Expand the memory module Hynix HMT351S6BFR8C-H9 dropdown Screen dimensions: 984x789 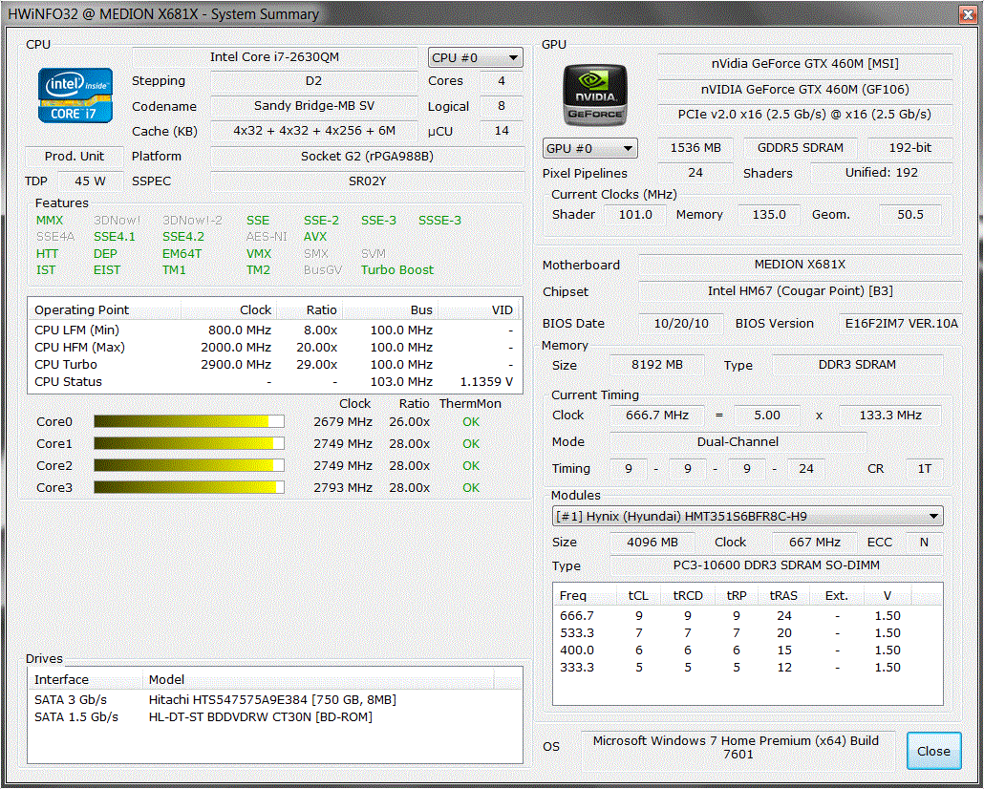point(747,517)
